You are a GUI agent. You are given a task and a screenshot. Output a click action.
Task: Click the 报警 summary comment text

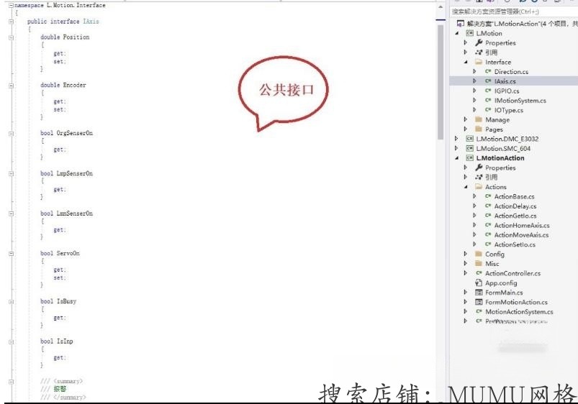pos(60,389)
